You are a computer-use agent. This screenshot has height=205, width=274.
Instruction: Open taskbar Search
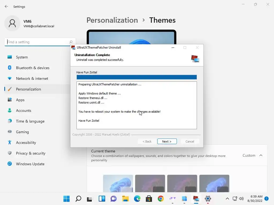point(78,199)
